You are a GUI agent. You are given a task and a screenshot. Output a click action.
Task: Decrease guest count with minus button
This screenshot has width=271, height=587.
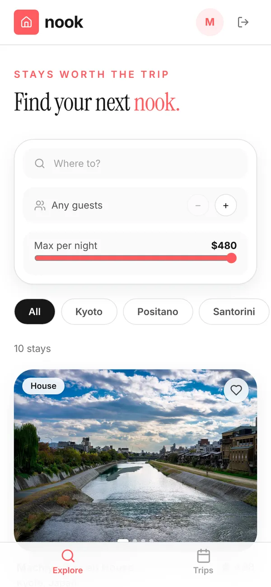coord(198,206)
